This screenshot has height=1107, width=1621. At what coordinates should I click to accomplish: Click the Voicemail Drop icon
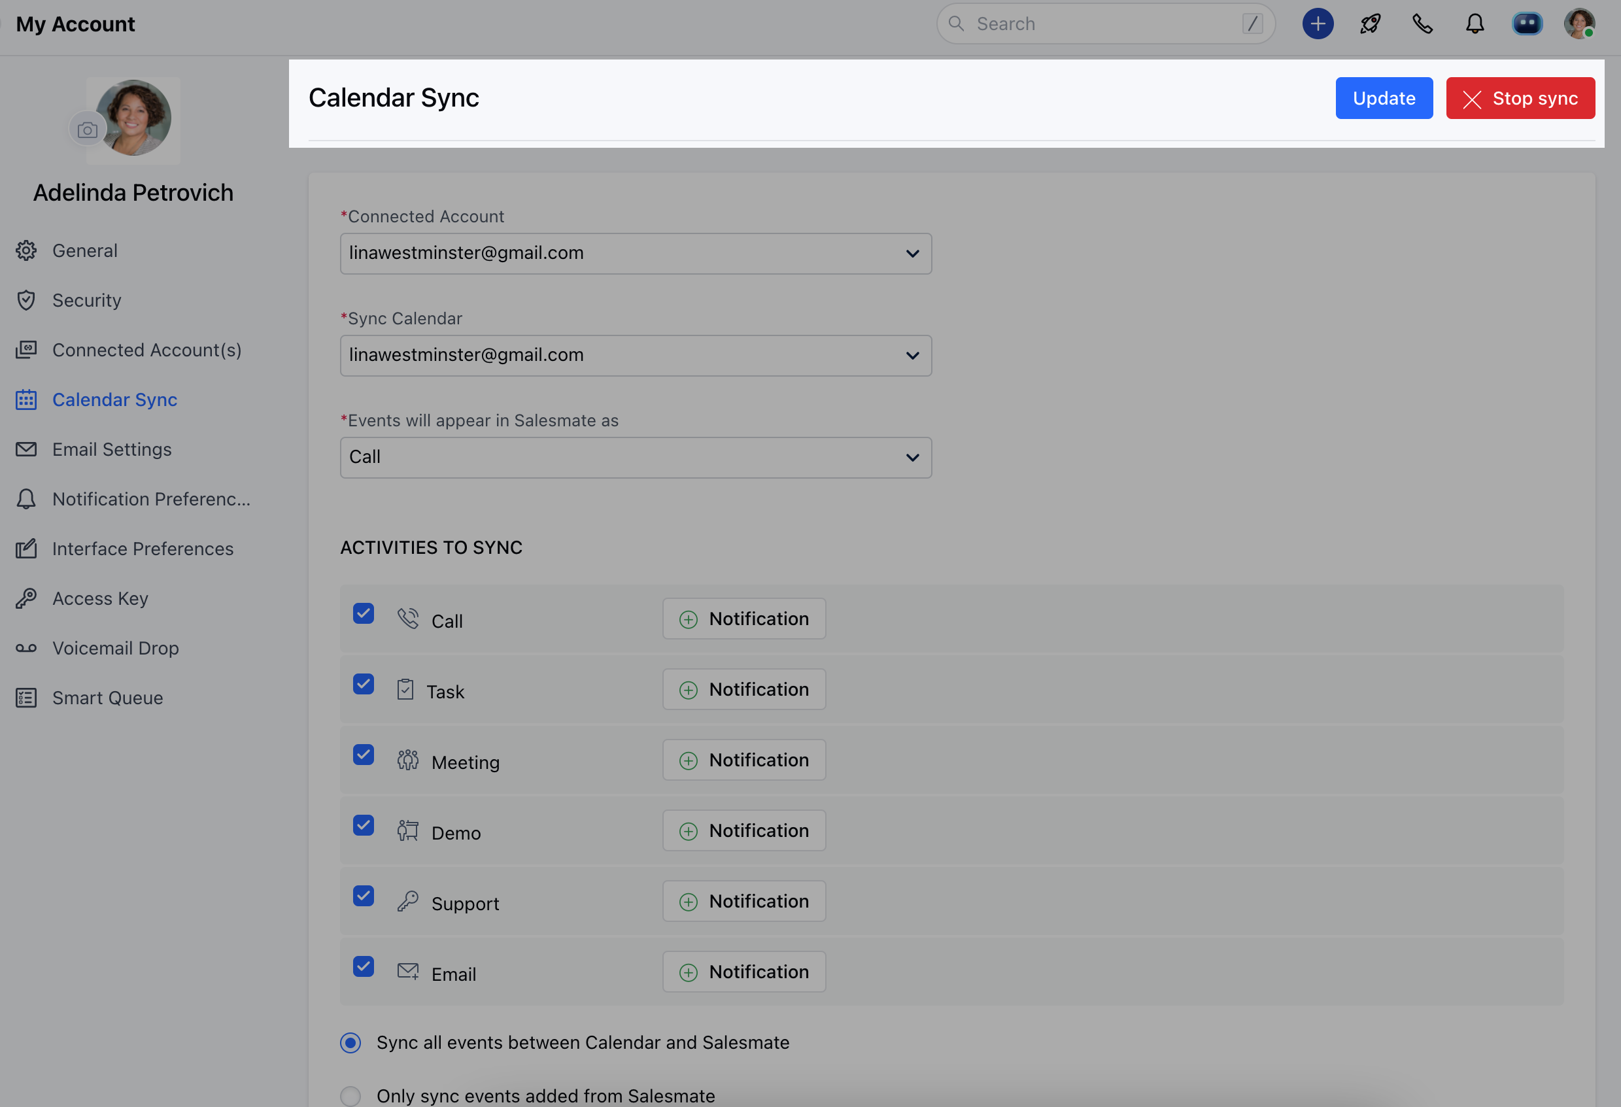27,648
